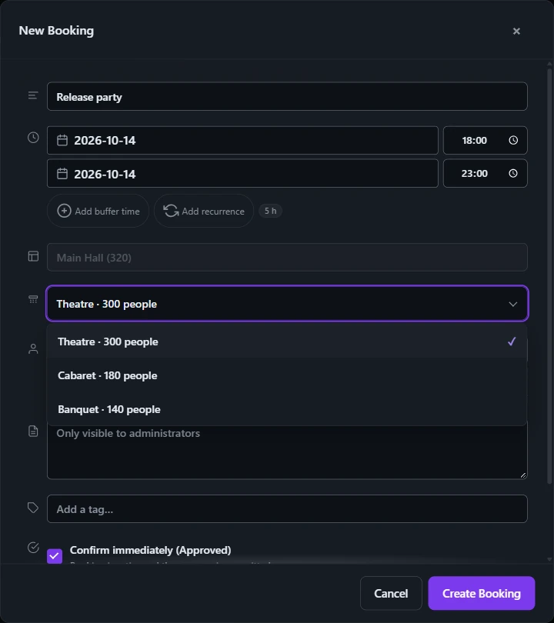Click the Main Hall (320) room field

(287, 258)
